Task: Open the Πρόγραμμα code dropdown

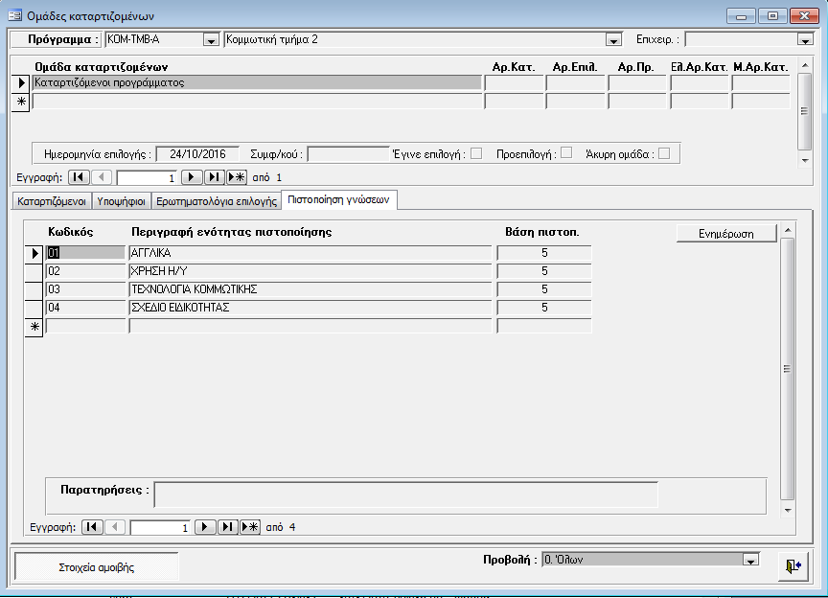Action: click(x=211, y=40)
